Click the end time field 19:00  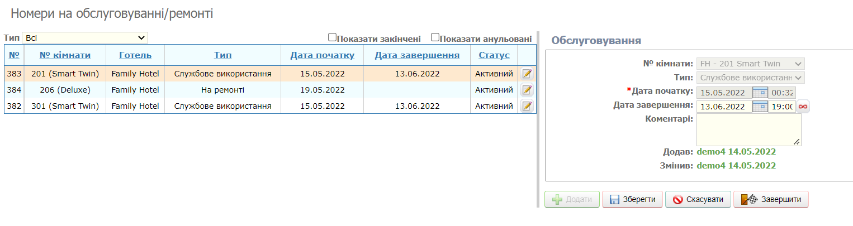pos(781,107)
